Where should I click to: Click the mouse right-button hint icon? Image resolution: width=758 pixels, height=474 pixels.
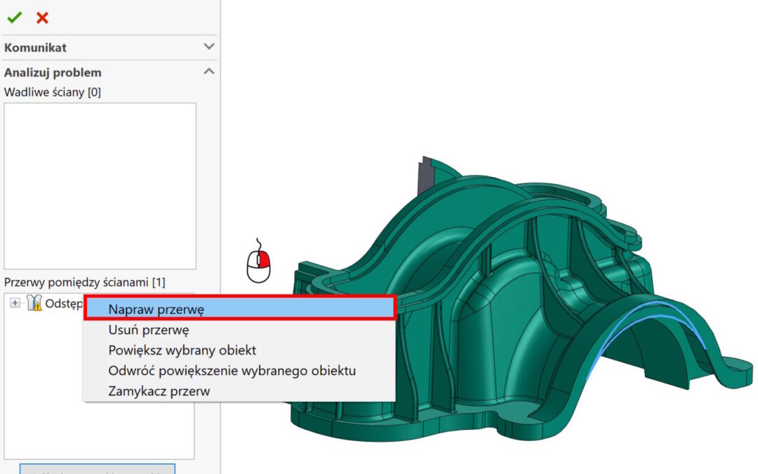point(258,261)
